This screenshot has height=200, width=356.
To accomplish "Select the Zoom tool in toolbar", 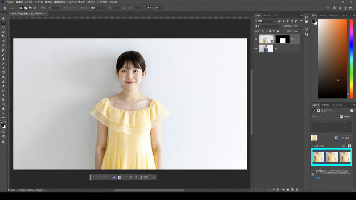I will point(3,113).
